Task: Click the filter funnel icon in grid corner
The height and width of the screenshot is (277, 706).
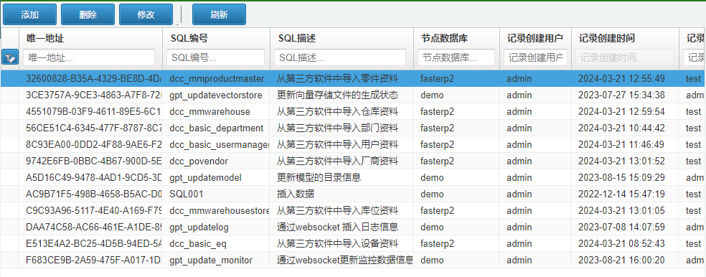Action: [x=10, y=57]
